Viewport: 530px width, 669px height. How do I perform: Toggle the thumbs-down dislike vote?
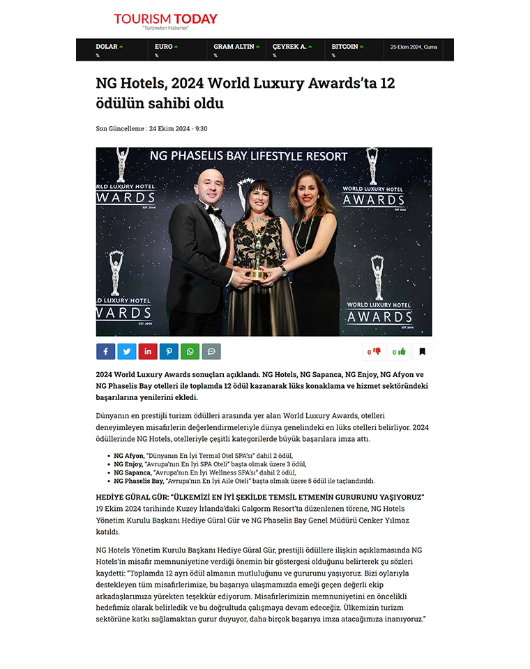point(373,351)
